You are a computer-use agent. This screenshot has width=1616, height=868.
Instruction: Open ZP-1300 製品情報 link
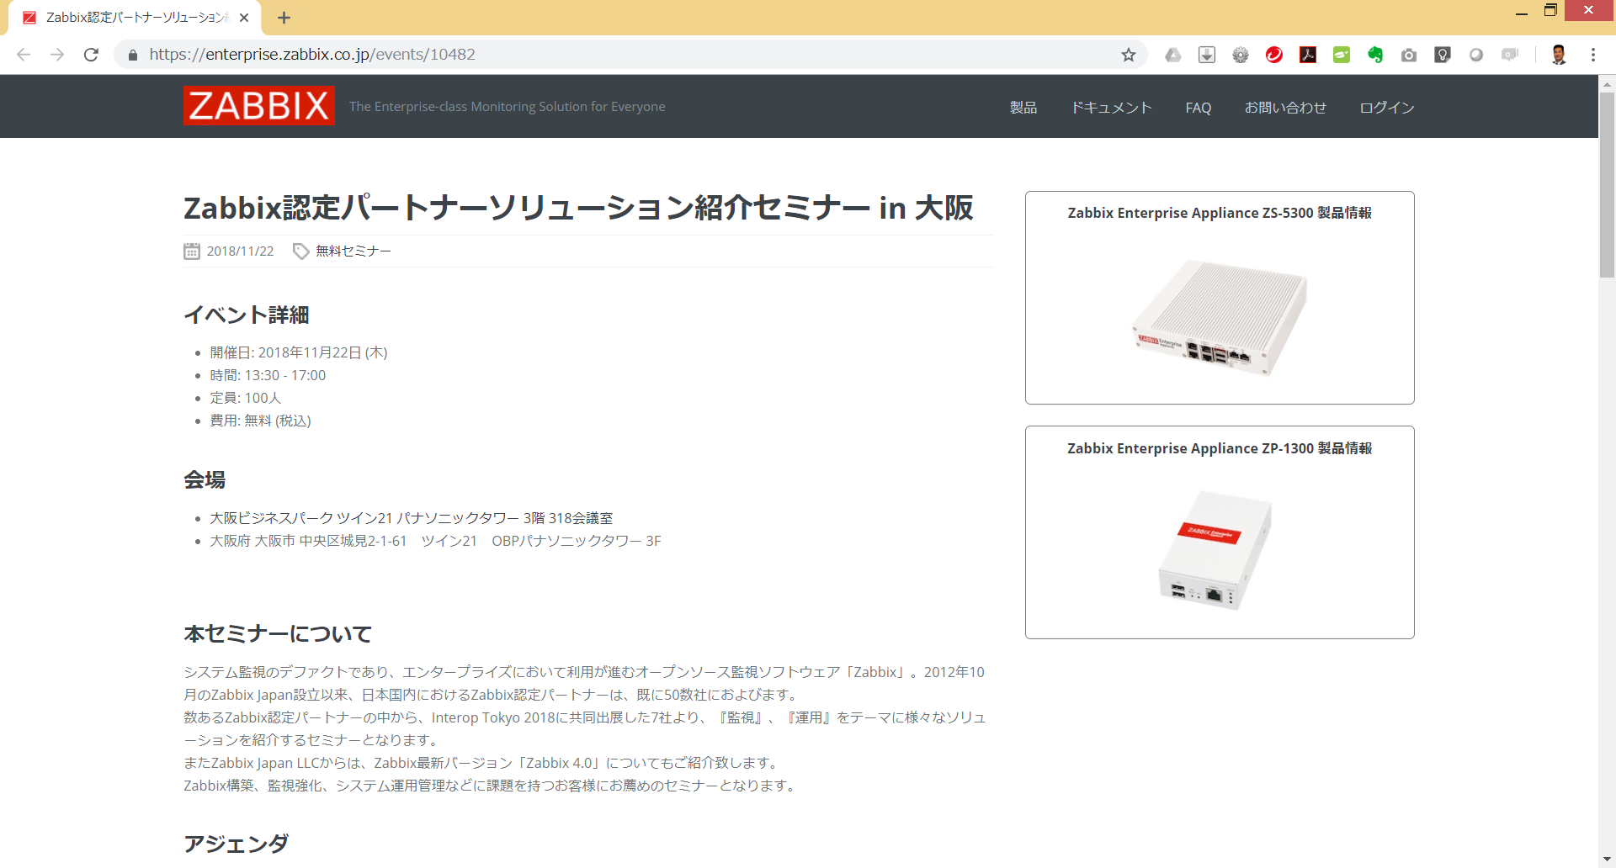point(1220,448)
